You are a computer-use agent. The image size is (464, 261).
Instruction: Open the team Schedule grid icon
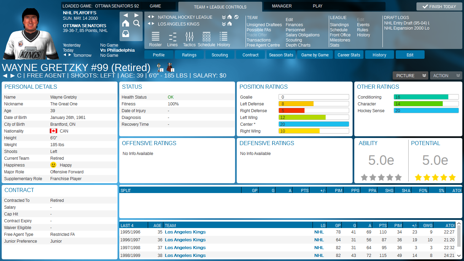[x=206, y=39]
